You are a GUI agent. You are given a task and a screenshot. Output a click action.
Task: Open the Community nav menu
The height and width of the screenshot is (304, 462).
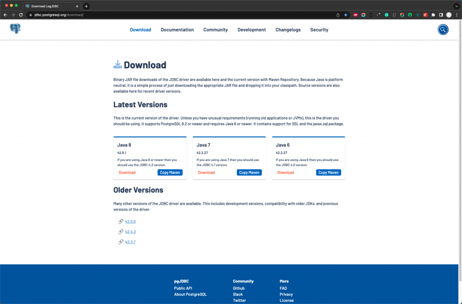click(215, 30)
